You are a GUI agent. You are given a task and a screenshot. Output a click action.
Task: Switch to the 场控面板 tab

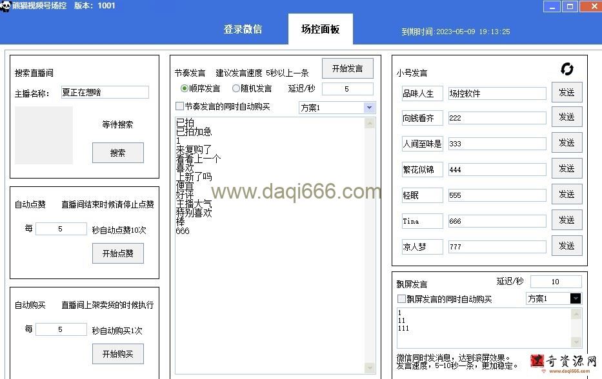click(320, 29)
